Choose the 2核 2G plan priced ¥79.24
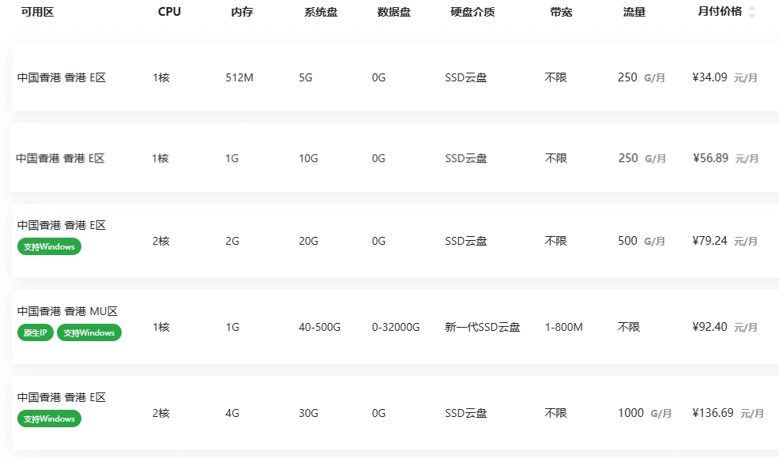 395,241
